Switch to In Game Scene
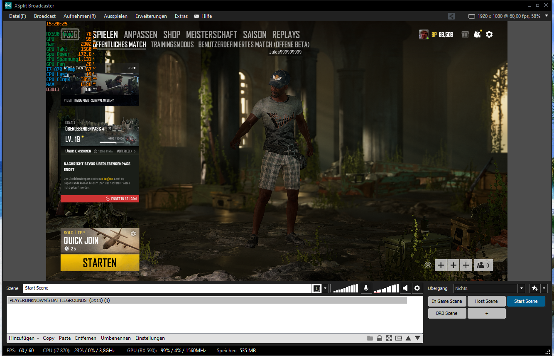The image size is (554, 356). 447,301
